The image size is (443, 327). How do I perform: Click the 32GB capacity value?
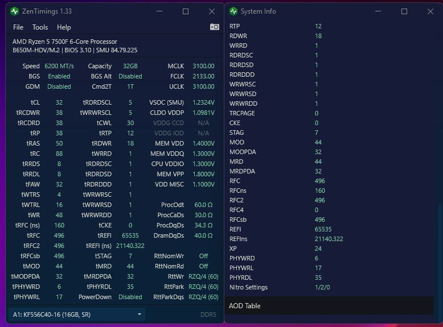(130, 66)
